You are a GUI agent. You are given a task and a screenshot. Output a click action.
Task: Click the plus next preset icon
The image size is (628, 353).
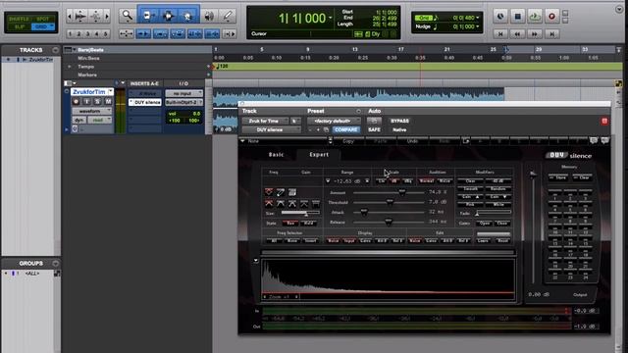click(x=318, y=129)
